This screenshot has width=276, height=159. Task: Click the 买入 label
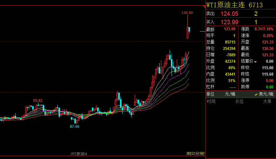tap(210, 22)
